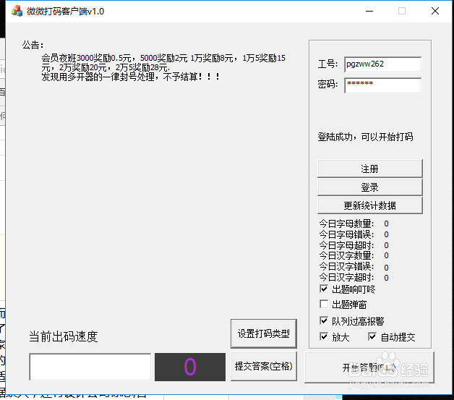This screenshot has height=400, width=454.
Task: Click the 注册 button
Action: 369,169
